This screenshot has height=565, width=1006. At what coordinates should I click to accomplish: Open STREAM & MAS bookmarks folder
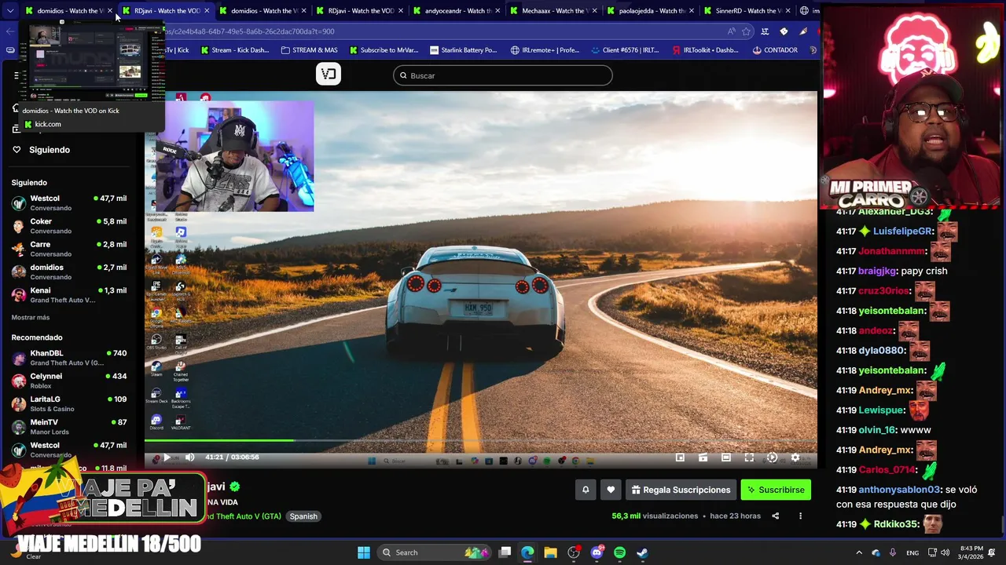coord(310,50)
